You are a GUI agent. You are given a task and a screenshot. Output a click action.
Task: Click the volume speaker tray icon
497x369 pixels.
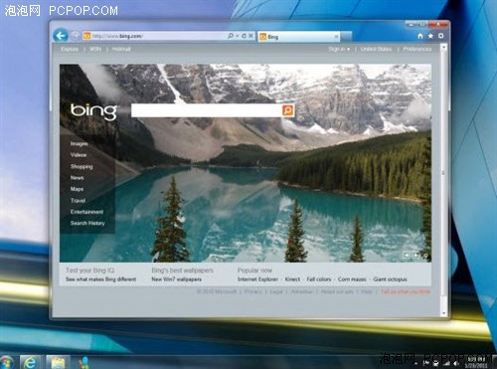(456, 364)
